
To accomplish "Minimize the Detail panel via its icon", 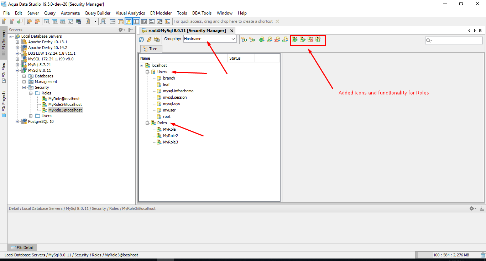I will (x=481, y=208).
